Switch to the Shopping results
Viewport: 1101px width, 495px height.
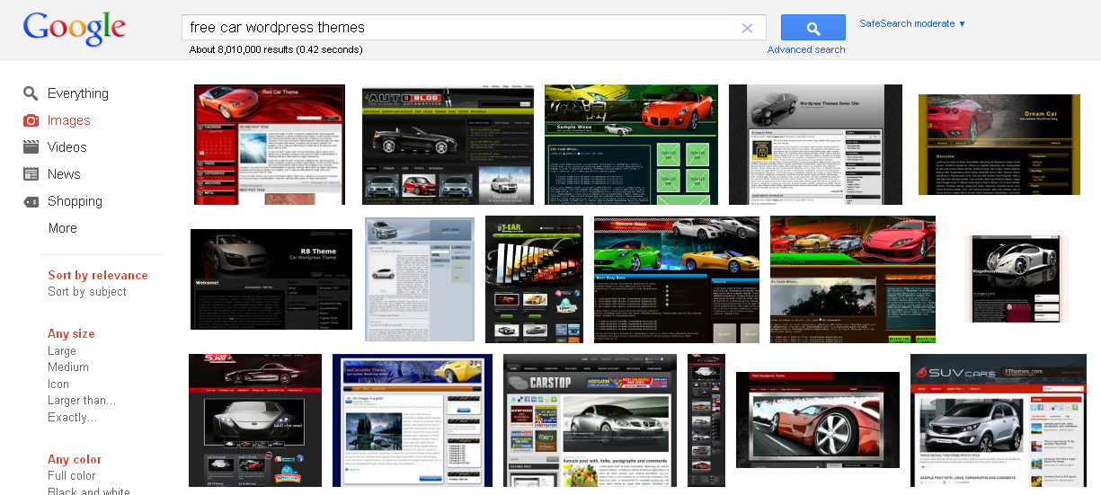tap(75, 201)
